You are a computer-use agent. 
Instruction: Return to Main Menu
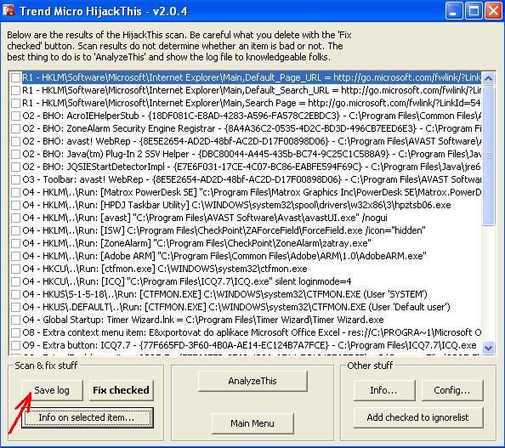[x=252, y=423]
